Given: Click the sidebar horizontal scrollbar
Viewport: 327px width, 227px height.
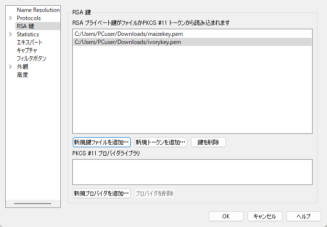Looking at the screenshot, I should tap(33, 204).
